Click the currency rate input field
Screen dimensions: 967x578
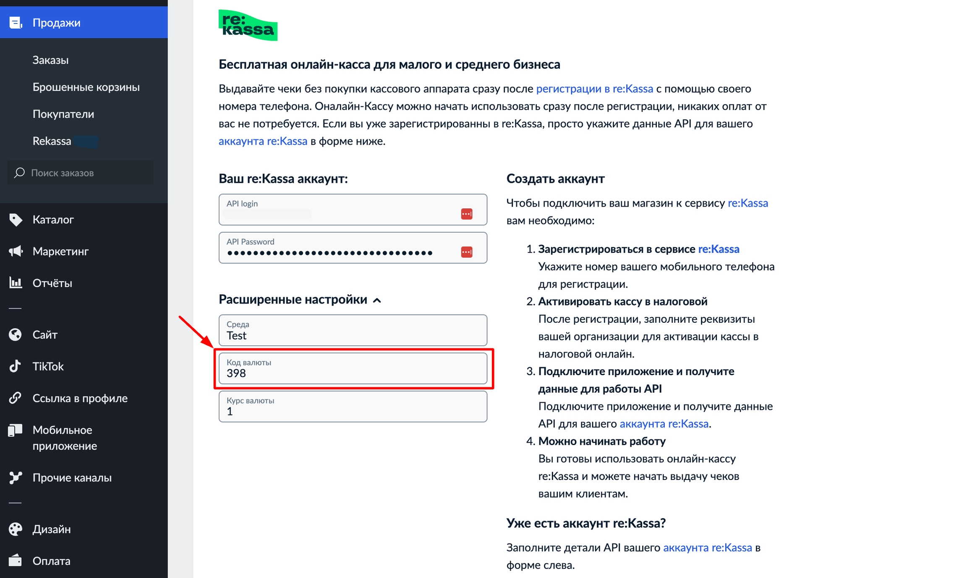click(x=353, y=407)
